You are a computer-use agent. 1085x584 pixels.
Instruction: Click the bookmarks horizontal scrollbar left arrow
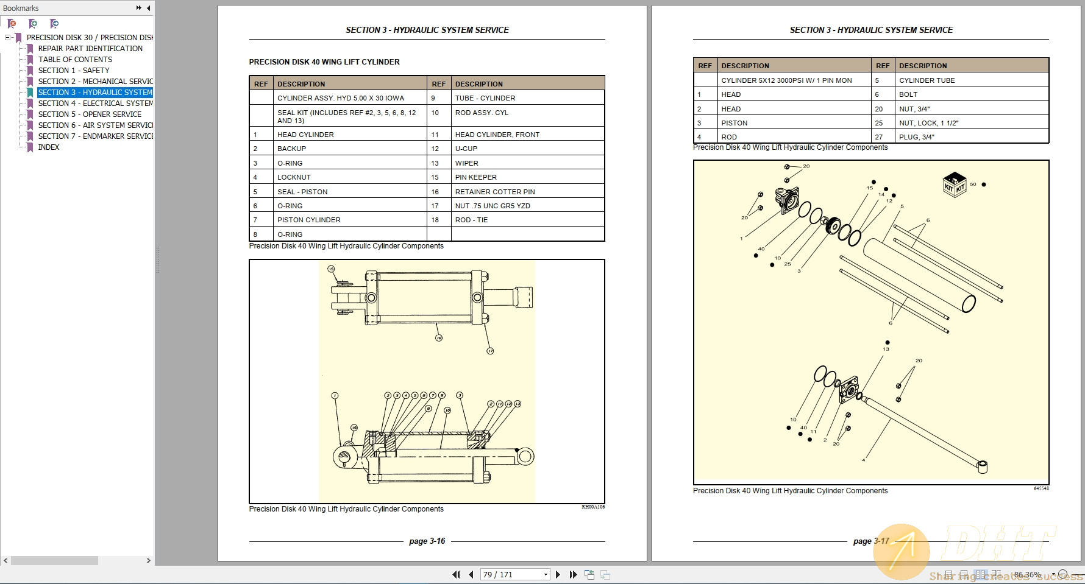pyautogui.click(x=5, y=560)
